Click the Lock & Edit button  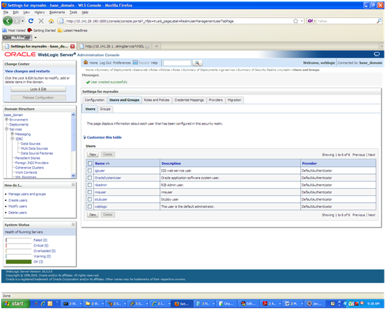click(38, 89)
